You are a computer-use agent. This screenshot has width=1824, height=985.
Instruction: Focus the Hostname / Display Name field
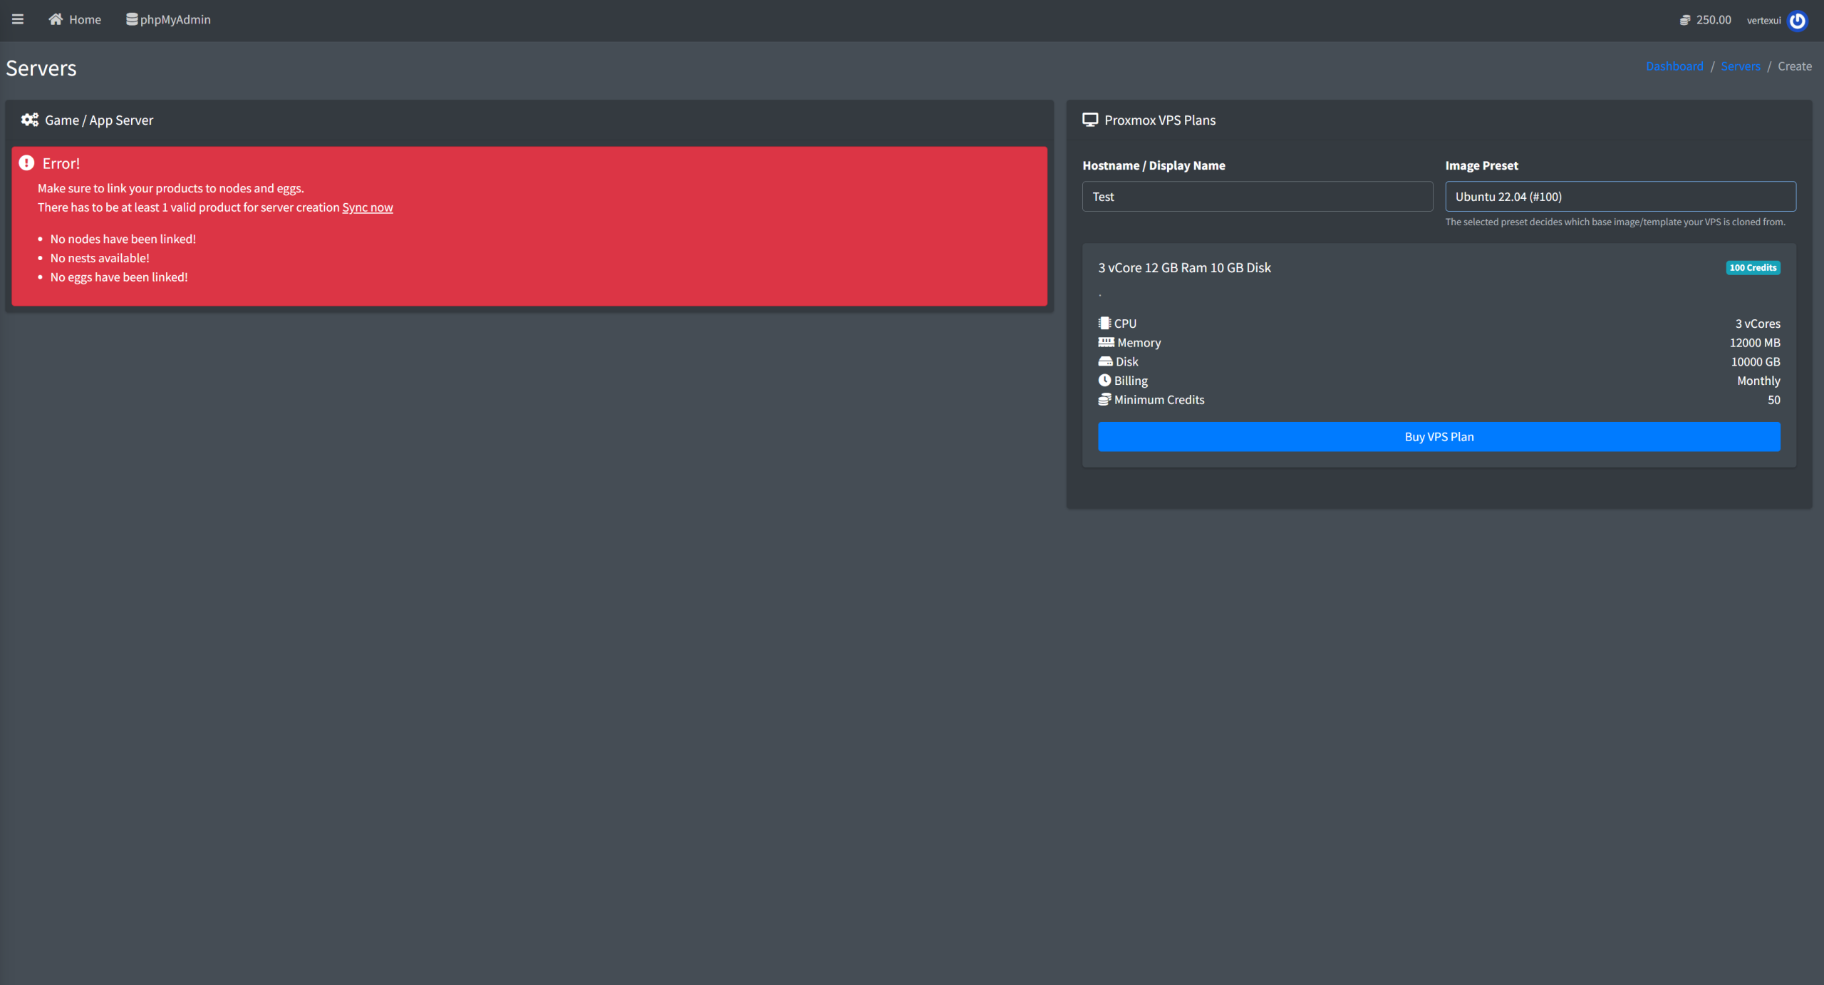1257,197
